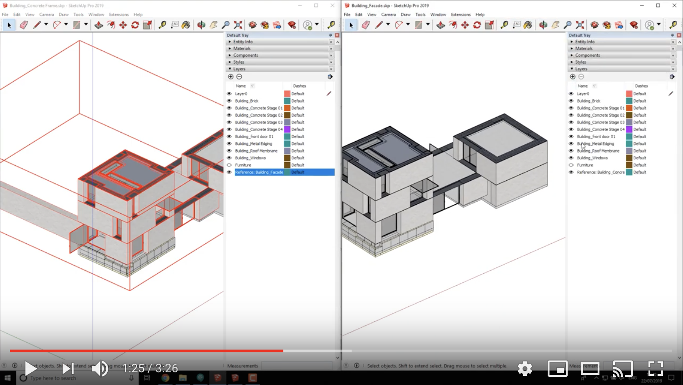
Task: Open video settings gear
Action: (x=525, y=368)
